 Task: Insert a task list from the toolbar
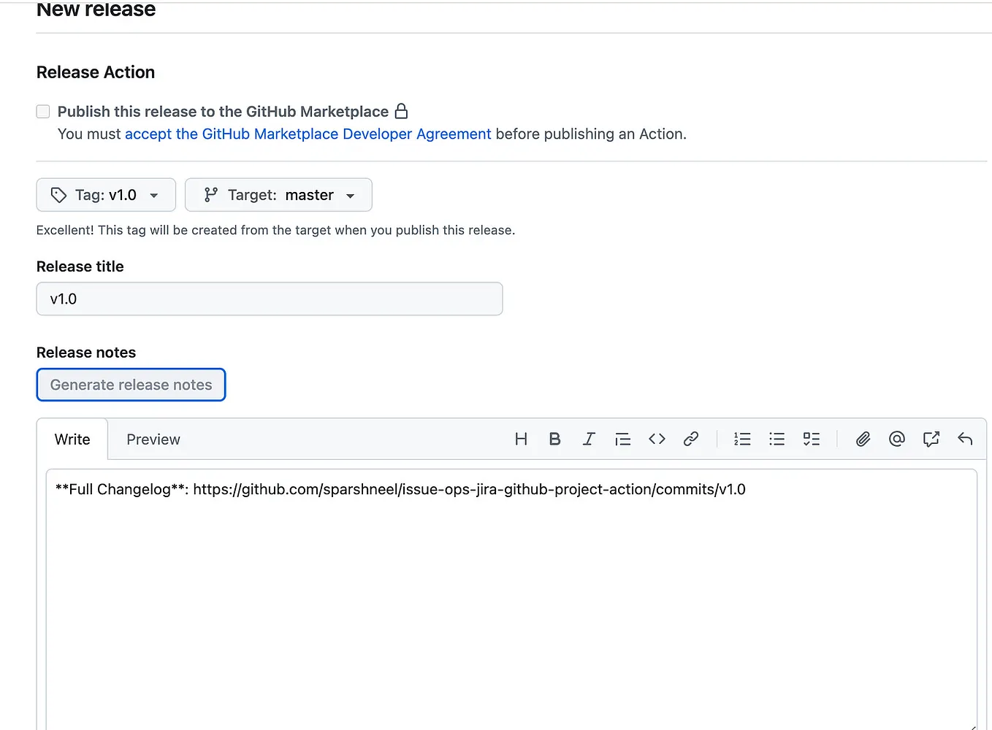pyautogui.click(x=811, y=439)
